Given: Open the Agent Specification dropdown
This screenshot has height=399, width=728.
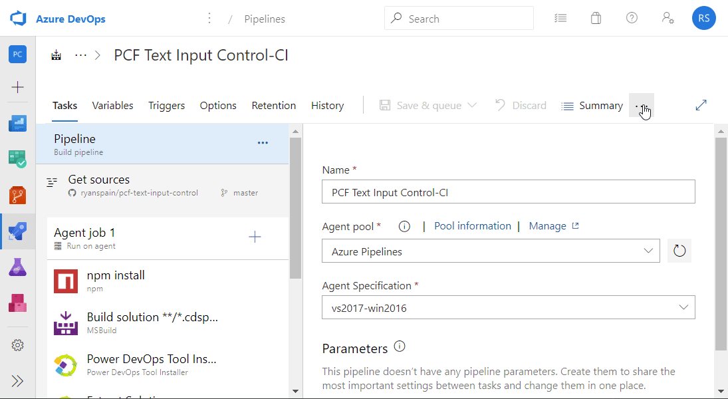Looking at the screenshot, I should (x=509, y=307).
